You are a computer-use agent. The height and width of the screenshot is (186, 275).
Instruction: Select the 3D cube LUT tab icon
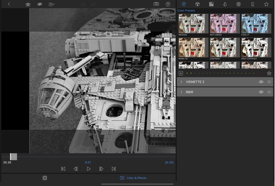tap(197, 4)
